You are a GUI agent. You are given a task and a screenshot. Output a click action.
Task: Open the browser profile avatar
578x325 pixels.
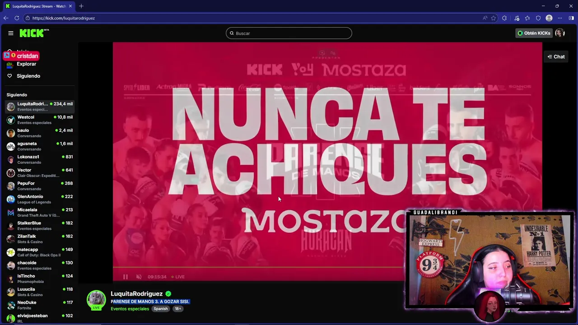549,18
